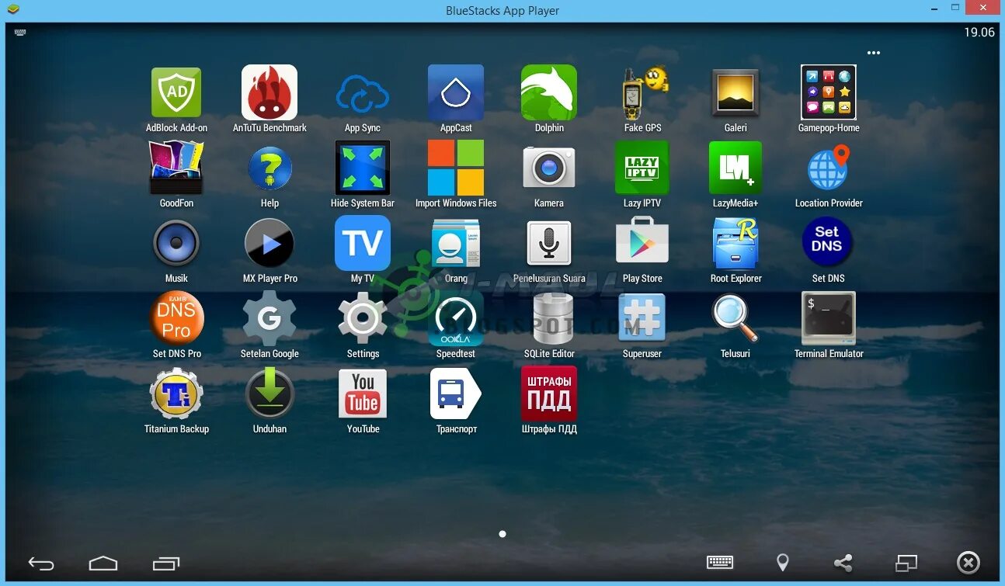The width and height of the screenshot is (1005, 586).
Task: Open the Dolphin browser
Action: (x=549, y=92)
